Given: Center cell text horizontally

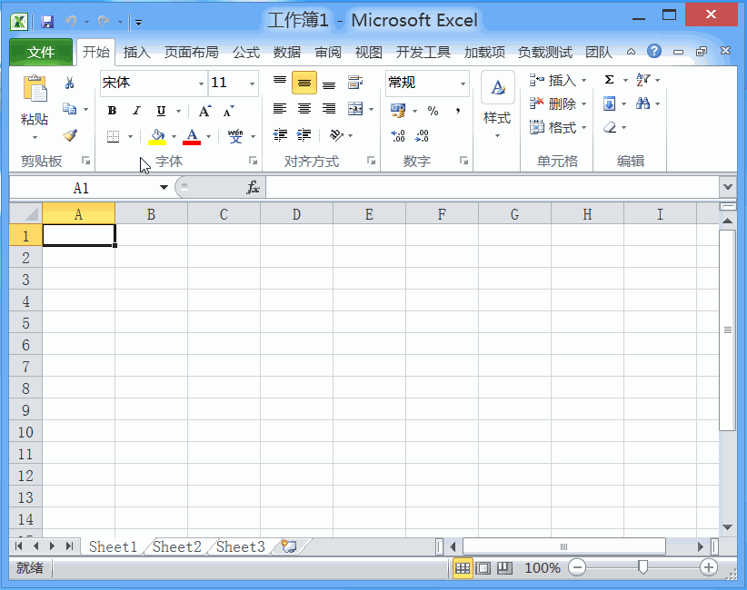Looking at the screenshot, I should 304,109.
